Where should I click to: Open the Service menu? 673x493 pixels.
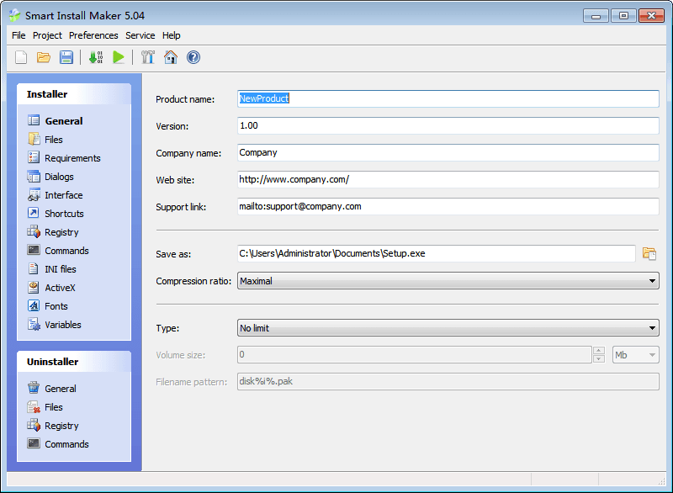point(140,35)
